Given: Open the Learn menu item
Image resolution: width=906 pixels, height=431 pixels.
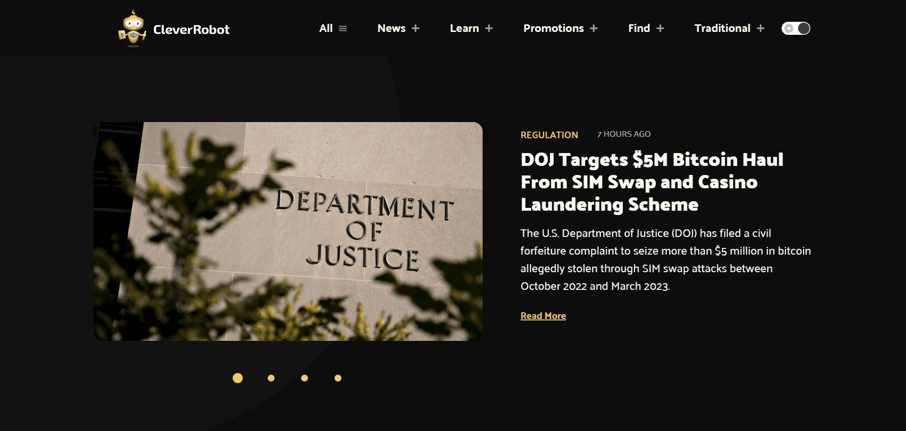Looking at the screenshot, I should tap(464, 28).
